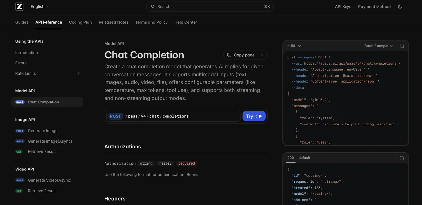Click the required tag on Authorization

(187, 163)
